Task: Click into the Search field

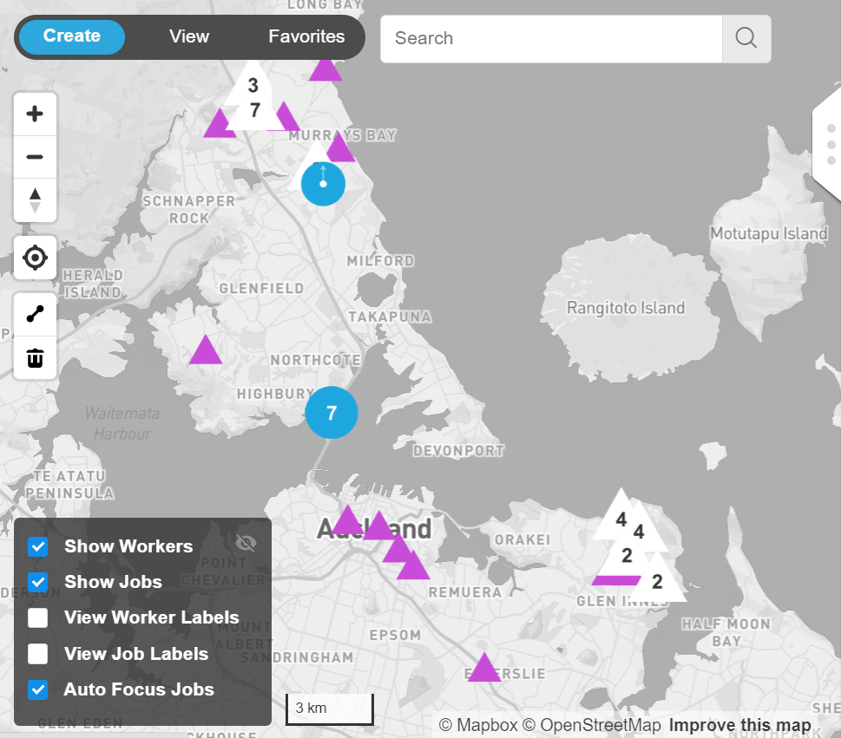Action: (x=551, y=38)
